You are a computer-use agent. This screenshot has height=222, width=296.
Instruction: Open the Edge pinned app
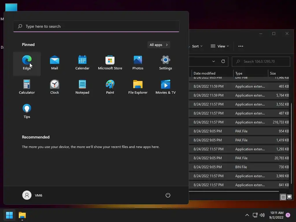point(27,64)
